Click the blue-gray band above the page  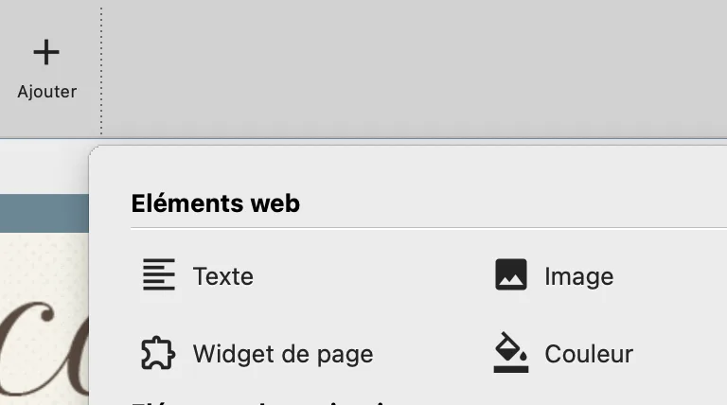pos(44,213)
